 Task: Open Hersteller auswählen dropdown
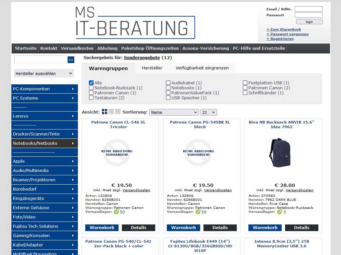(x=44, y=73)
